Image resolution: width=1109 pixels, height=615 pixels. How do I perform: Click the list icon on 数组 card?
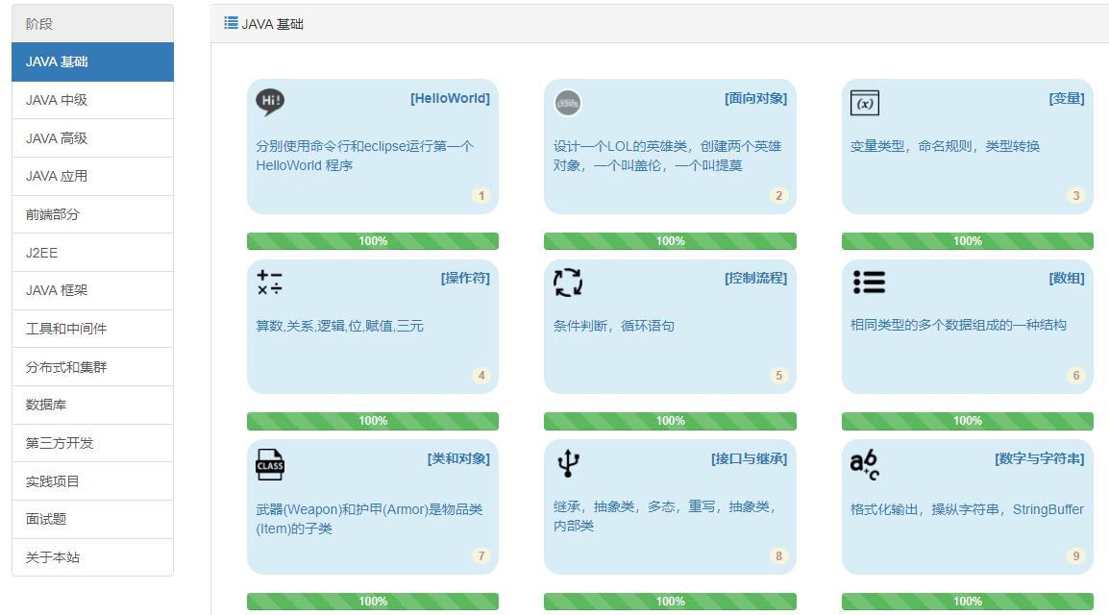click(869, 283)
